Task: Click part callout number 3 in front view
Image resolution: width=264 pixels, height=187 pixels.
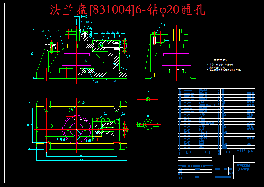Action: click(x=123, y=32)
